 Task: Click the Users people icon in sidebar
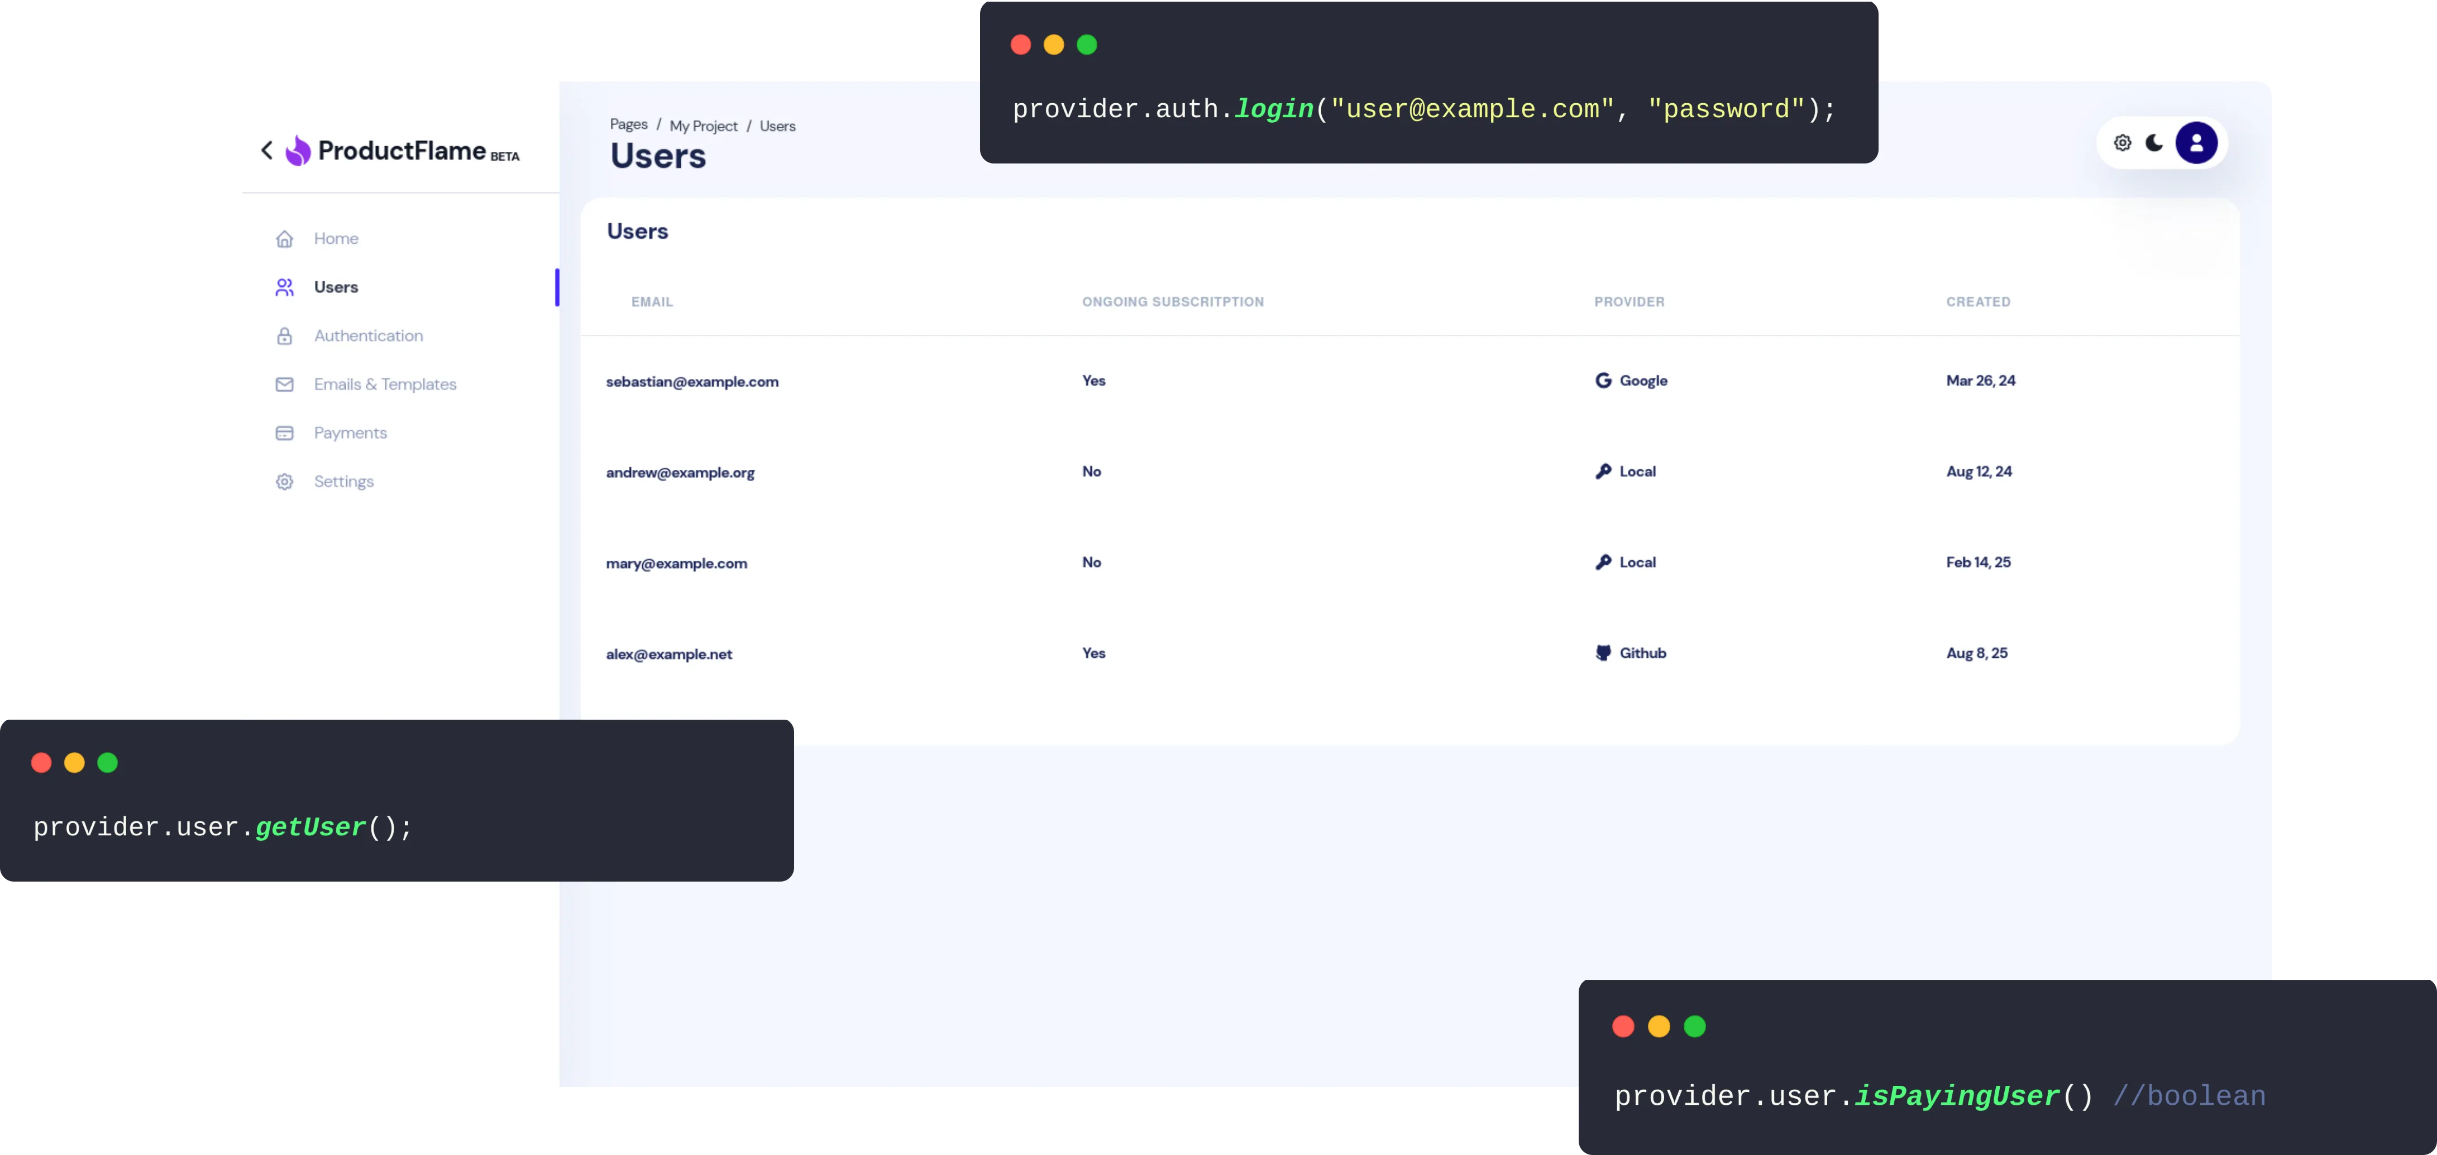pyautogui.click(x=284, y=287)
